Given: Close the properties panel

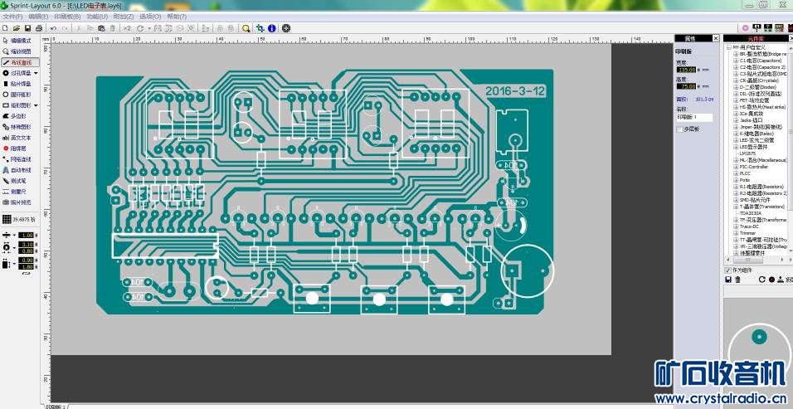Looking at the screenshot, I should pos(715,38).
